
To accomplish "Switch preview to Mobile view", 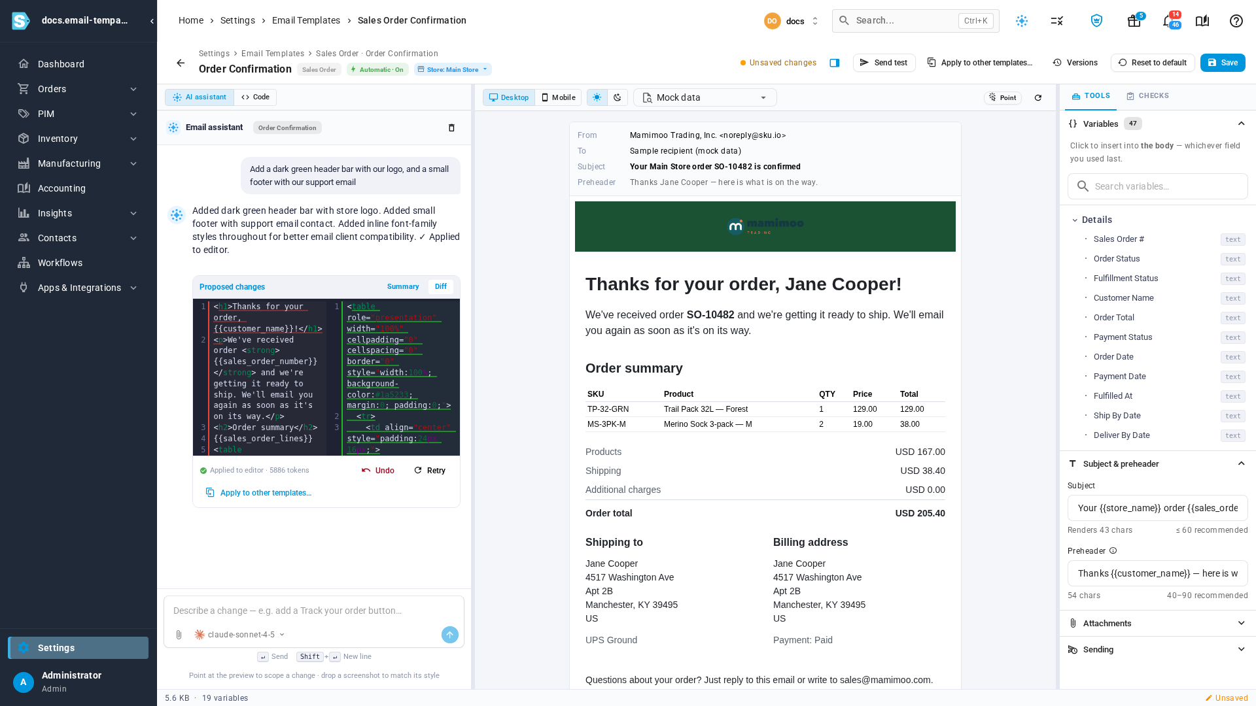I will click(559, 97).
